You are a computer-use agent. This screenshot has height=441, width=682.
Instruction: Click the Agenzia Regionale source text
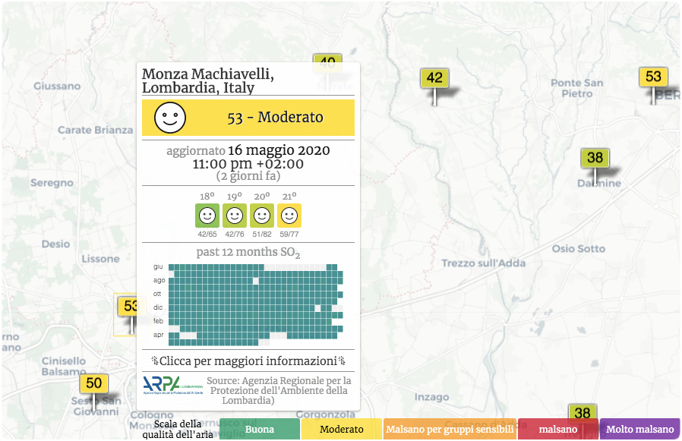pos(279,390)
